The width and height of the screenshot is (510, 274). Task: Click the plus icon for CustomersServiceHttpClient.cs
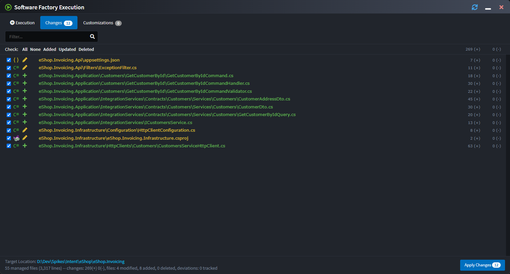tap(25, 146)
